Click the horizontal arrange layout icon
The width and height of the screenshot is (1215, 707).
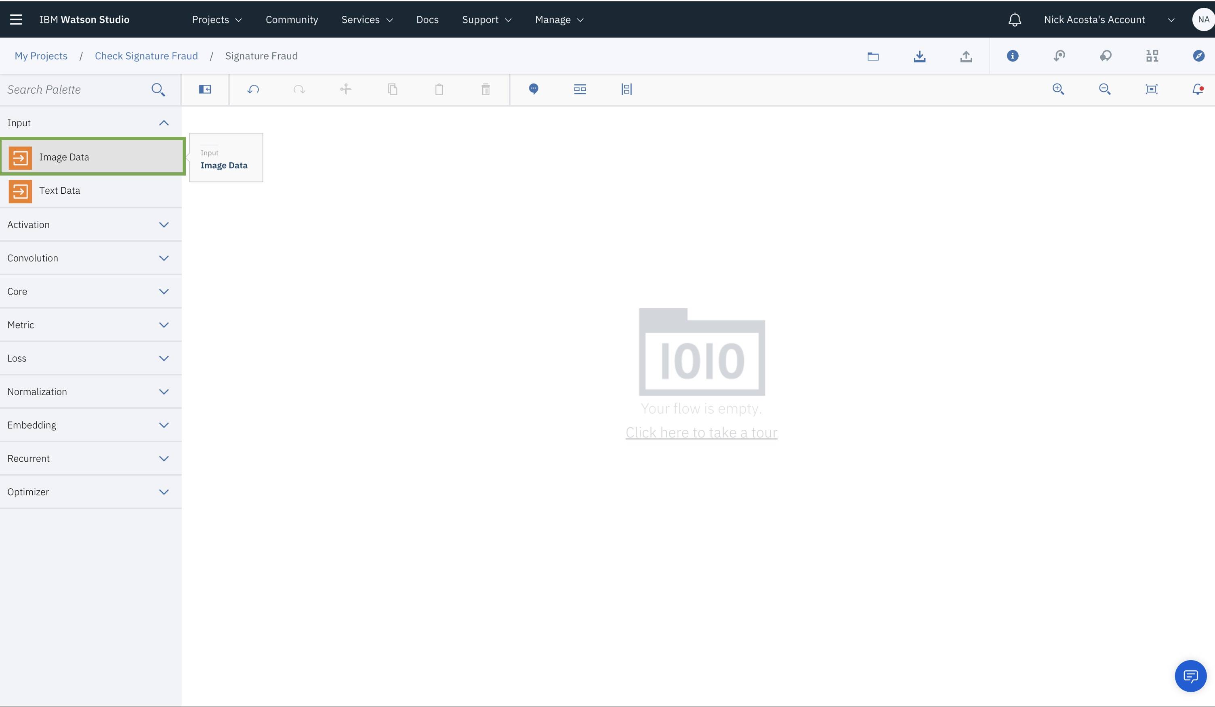[x=580, y=89]
